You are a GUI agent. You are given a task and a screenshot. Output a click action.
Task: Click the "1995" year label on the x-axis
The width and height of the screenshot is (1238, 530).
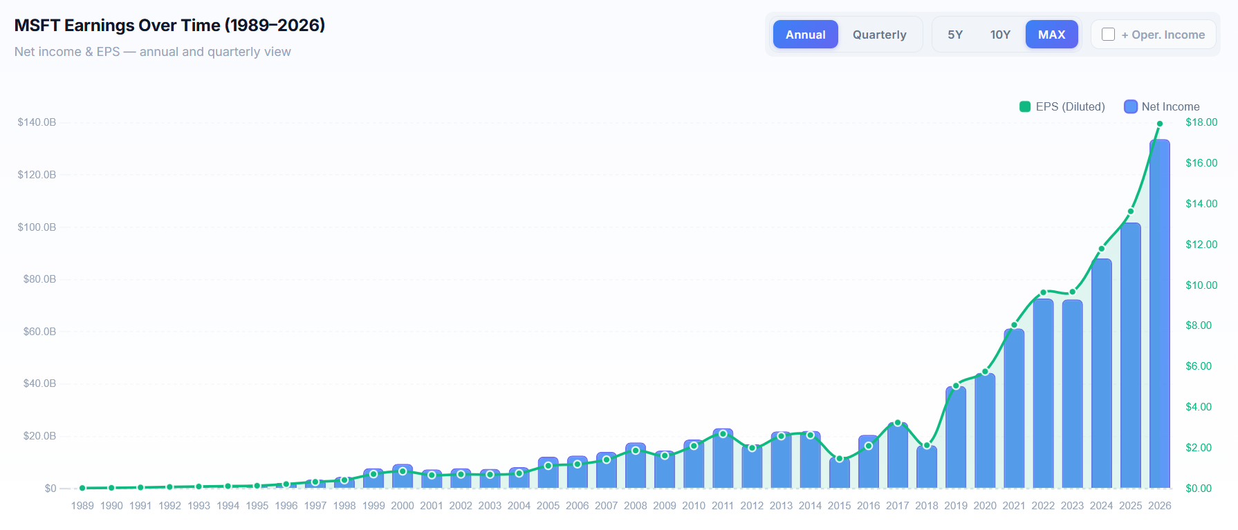pos(257,506)
